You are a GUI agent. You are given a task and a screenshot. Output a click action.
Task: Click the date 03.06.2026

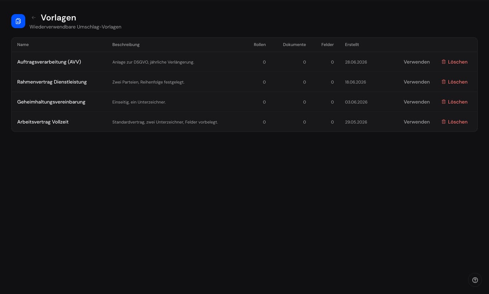click(x=356, y=102)
